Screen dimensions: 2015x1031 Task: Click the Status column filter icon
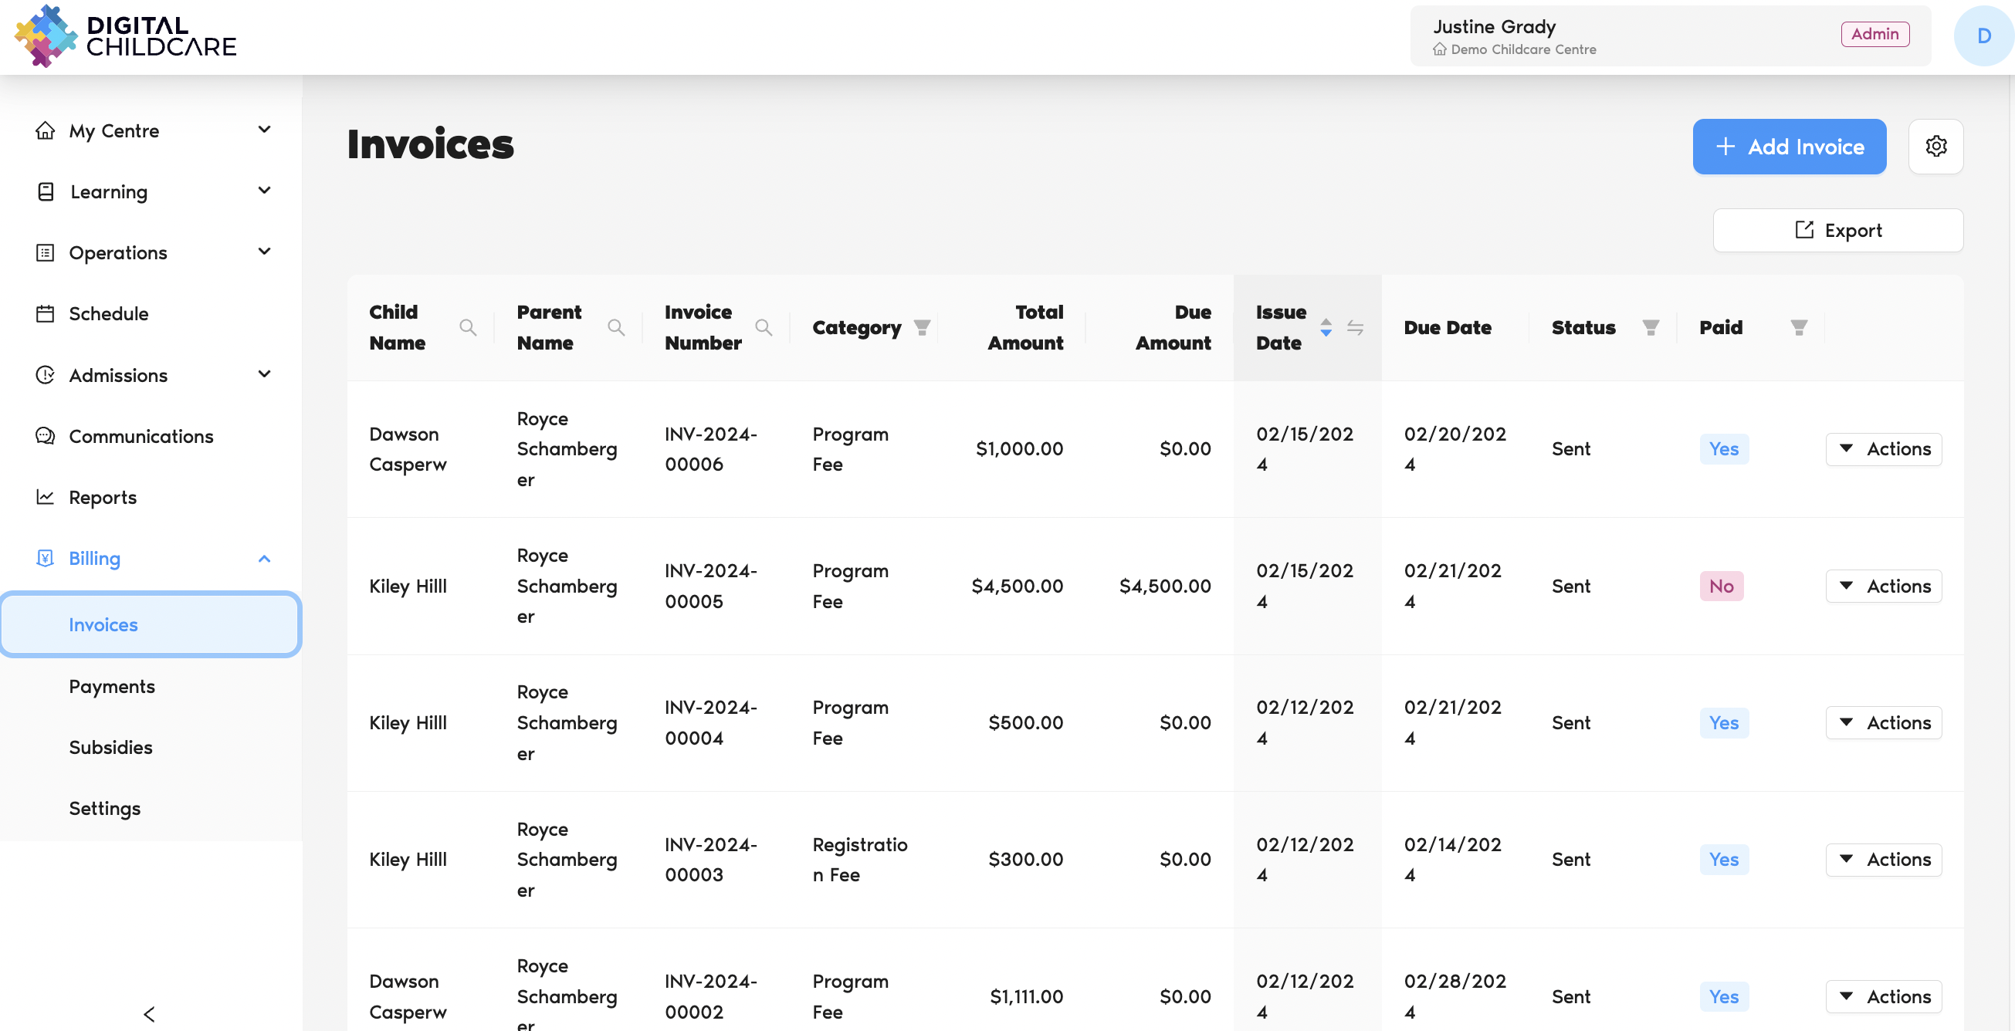[1651, 327]
